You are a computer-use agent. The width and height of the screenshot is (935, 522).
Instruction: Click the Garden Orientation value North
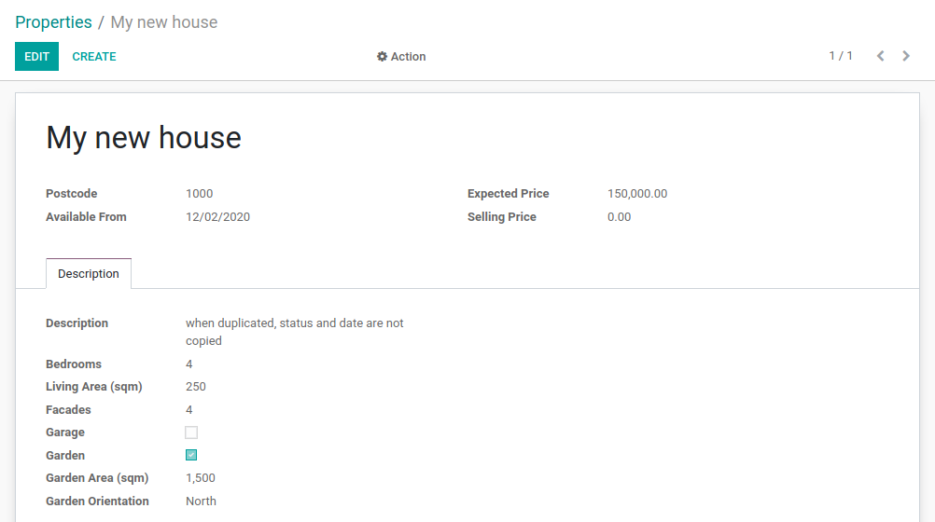pyautogui.click(x=201, y=501)
